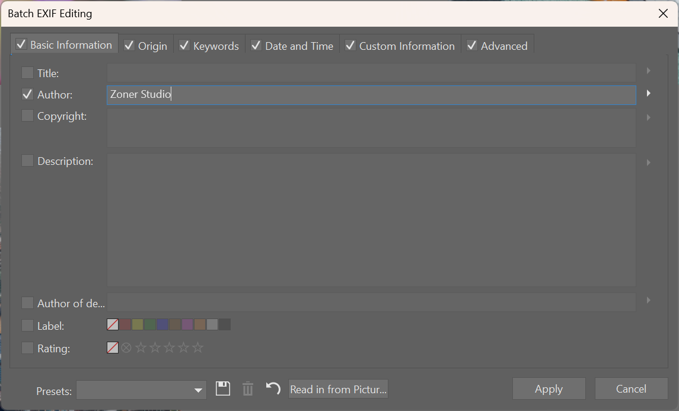Set rating to four stars
The width and height of the screenshot is (679, 411).
[x=184, y=348]
